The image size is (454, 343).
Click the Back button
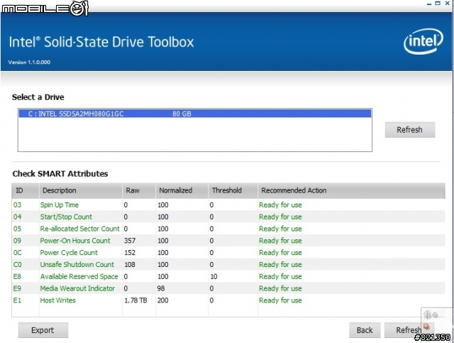365,330
